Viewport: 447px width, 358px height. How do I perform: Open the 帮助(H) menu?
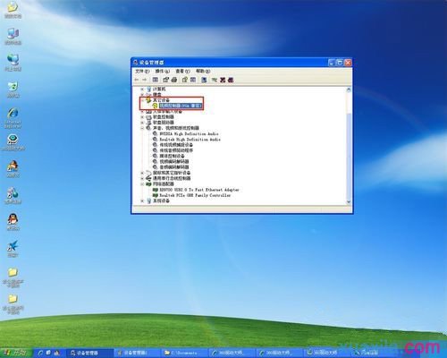tap(203, 71)
